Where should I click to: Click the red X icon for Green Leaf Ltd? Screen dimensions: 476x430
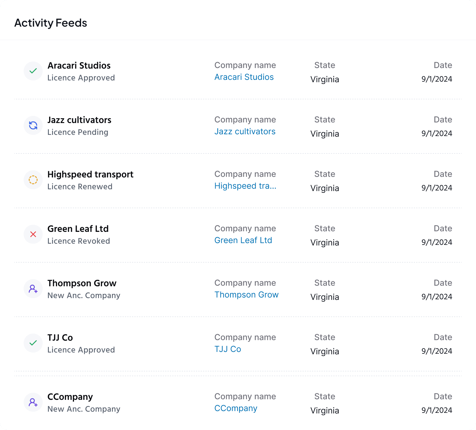coord(33,234)
